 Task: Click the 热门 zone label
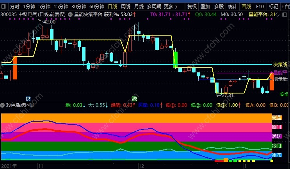277,127
